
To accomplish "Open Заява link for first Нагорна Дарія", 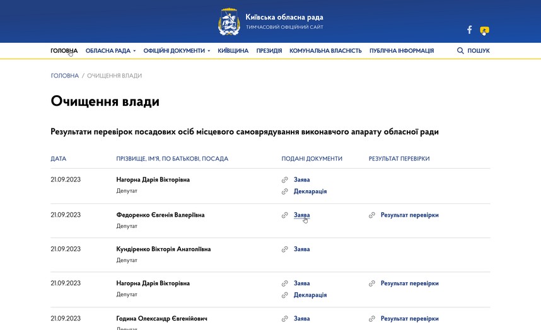I will (x=302, y=180).
